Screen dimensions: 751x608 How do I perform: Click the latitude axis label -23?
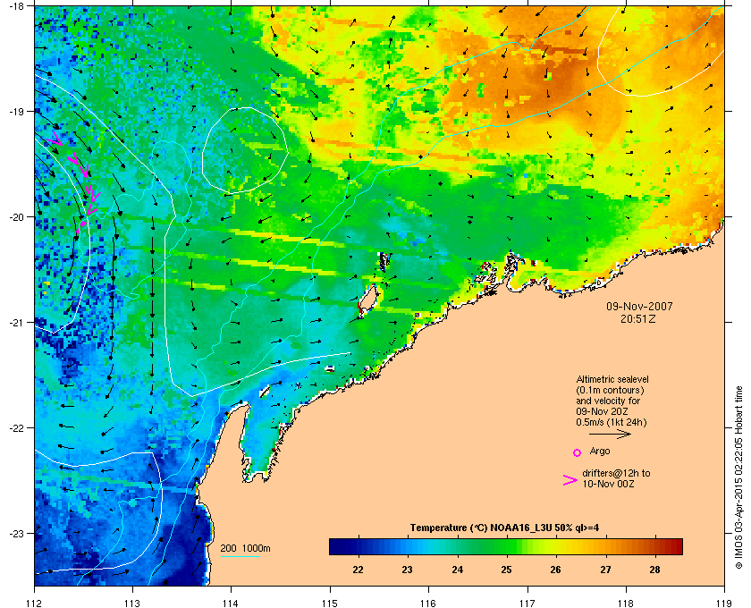click(x=17, y=533)
